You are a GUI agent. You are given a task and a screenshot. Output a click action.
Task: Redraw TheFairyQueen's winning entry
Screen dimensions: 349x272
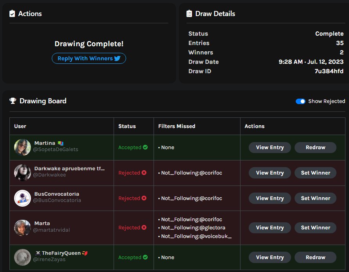pos(315,257)
